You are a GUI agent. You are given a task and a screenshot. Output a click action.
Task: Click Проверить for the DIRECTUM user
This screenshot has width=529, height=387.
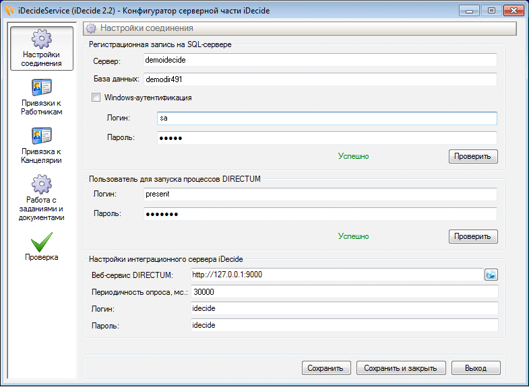[x=473, y=236]
